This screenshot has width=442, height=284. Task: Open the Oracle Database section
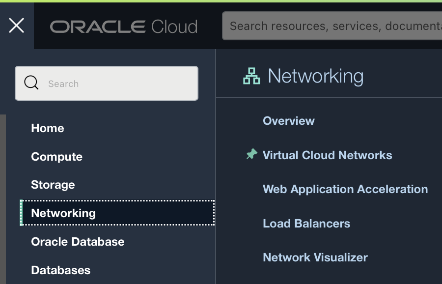point(78,242)
